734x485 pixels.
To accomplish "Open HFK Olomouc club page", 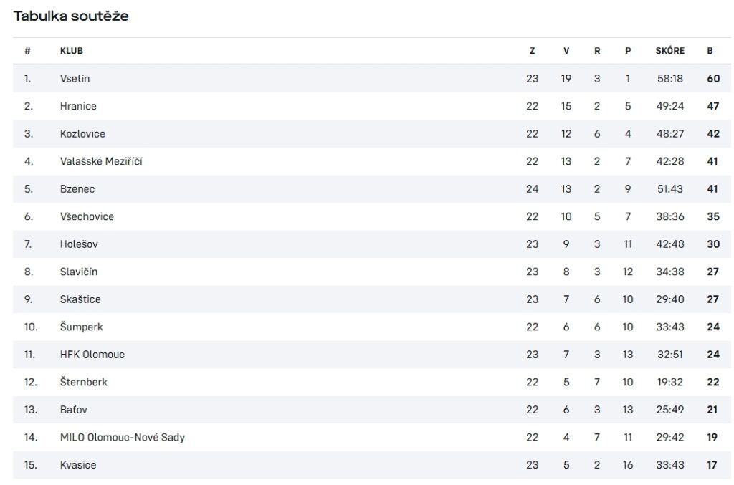I will click(x=92, y=355).
